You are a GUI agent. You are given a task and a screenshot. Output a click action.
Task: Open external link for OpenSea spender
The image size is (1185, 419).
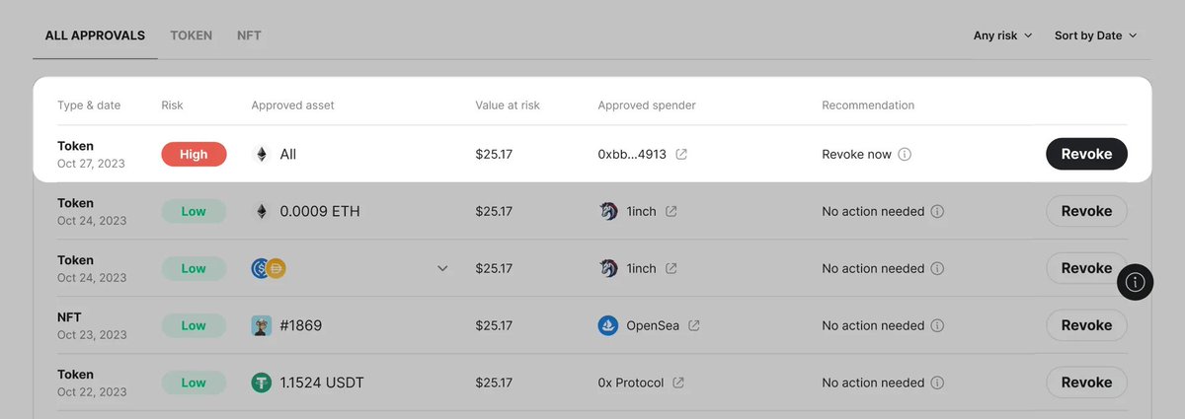click(694, 325)
